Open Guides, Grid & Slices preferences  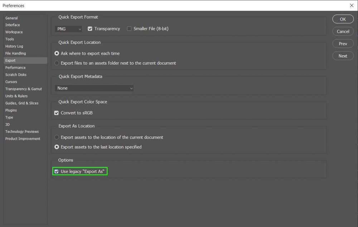coord(22,103)
